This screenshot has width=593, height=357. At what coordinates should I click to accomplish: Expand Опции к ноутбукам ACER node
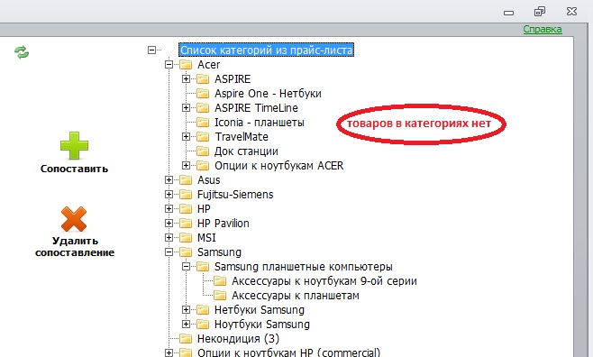(x=186, y=165)
